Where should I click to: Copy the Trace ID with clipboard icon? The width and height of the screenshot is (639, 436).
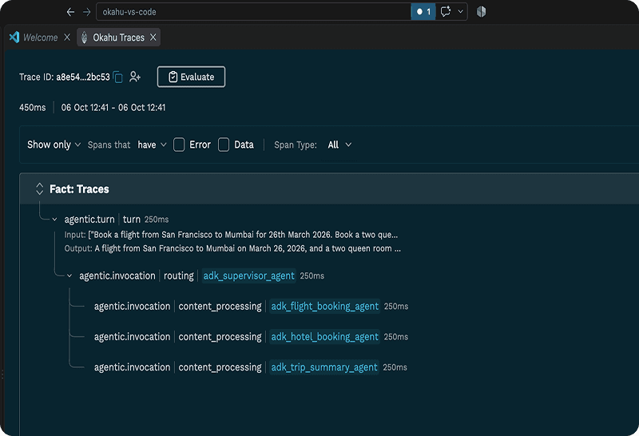[x=118, y=77]
